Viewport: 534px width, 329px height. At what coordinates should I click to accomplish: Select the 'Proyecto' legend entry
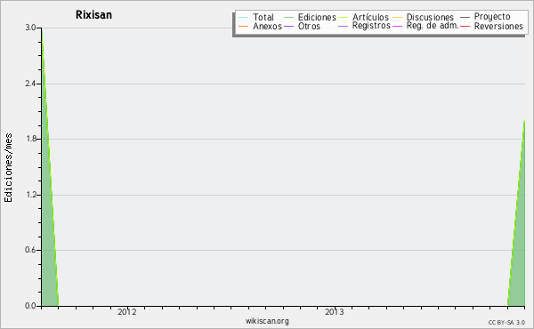pos(492,17)
